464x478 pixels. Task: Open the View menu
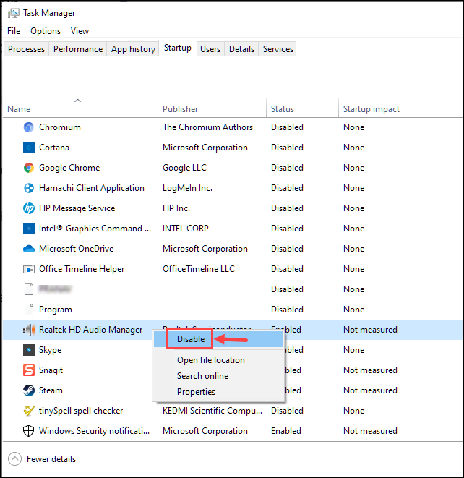[80, 31]
